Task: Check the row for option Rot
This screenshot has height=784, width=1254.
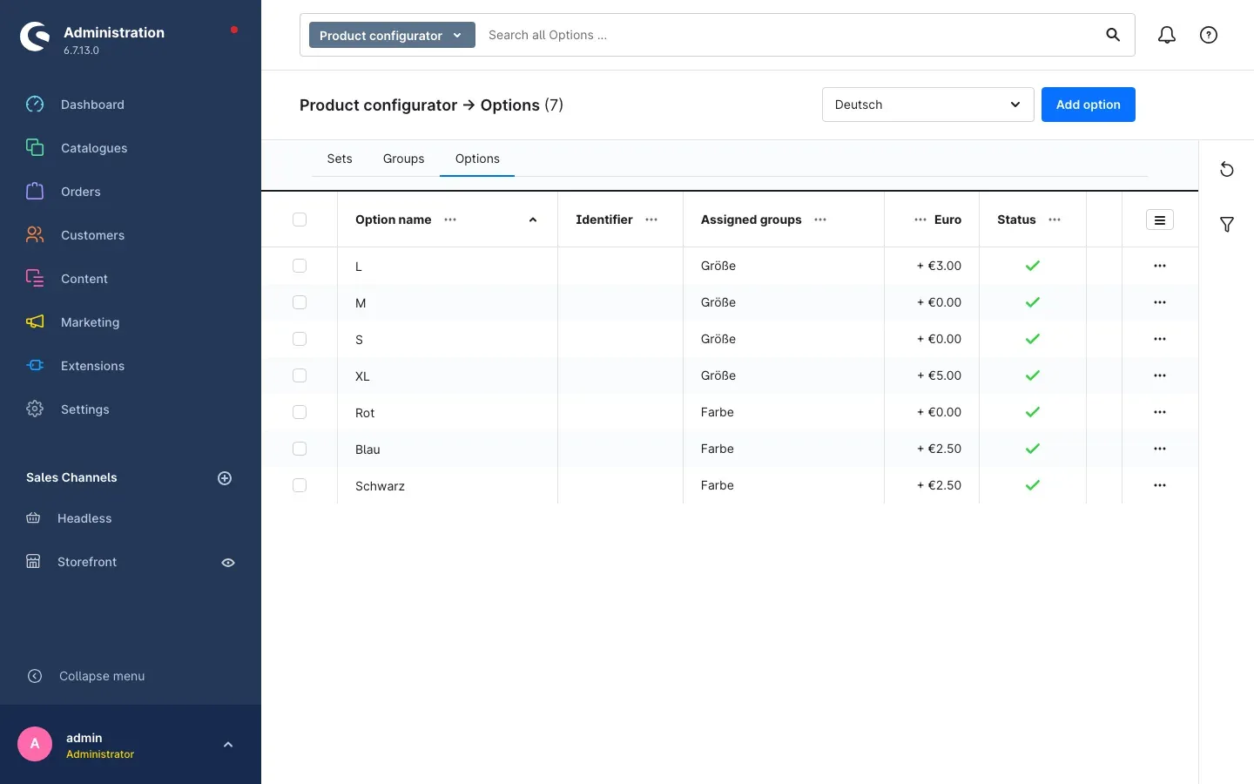Action: pyautogui.click(x=300, y=412)
